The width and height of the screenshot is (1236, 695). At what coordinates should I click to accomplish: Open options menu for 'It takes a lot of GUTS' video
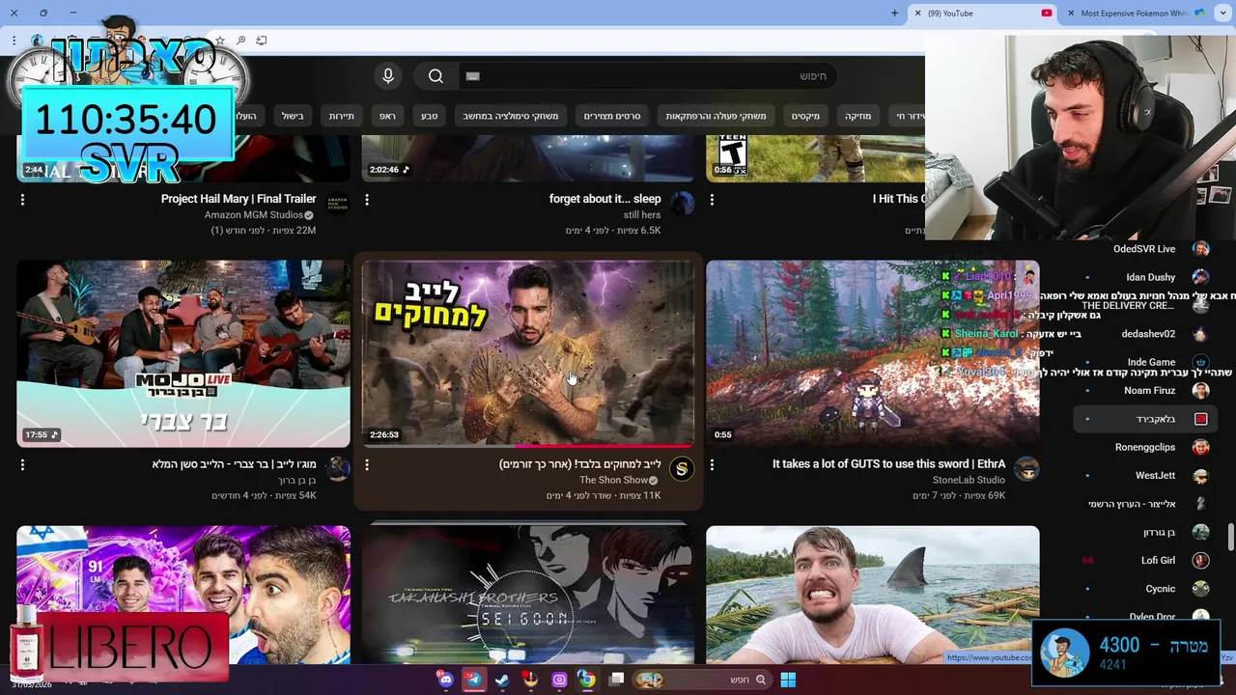[x=712, y=465]
